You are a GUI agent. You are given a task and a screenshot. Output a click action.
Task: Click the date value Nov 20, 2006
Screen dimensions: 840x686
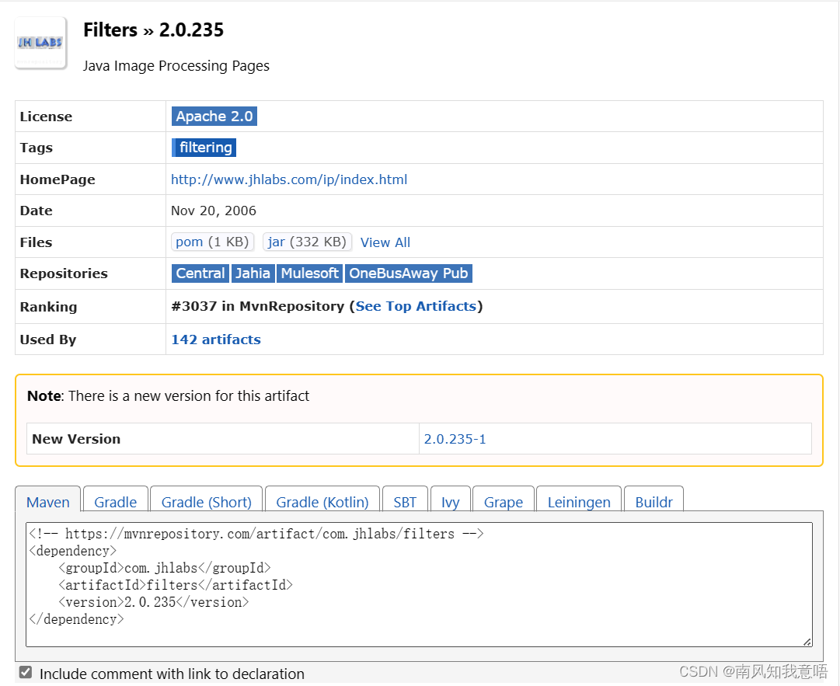pyautogui.click(x=213, y=211)
